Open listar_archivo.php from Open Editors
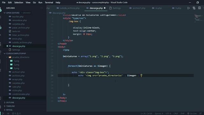Viewport: 204px width, 115px height. pos(20,35)
